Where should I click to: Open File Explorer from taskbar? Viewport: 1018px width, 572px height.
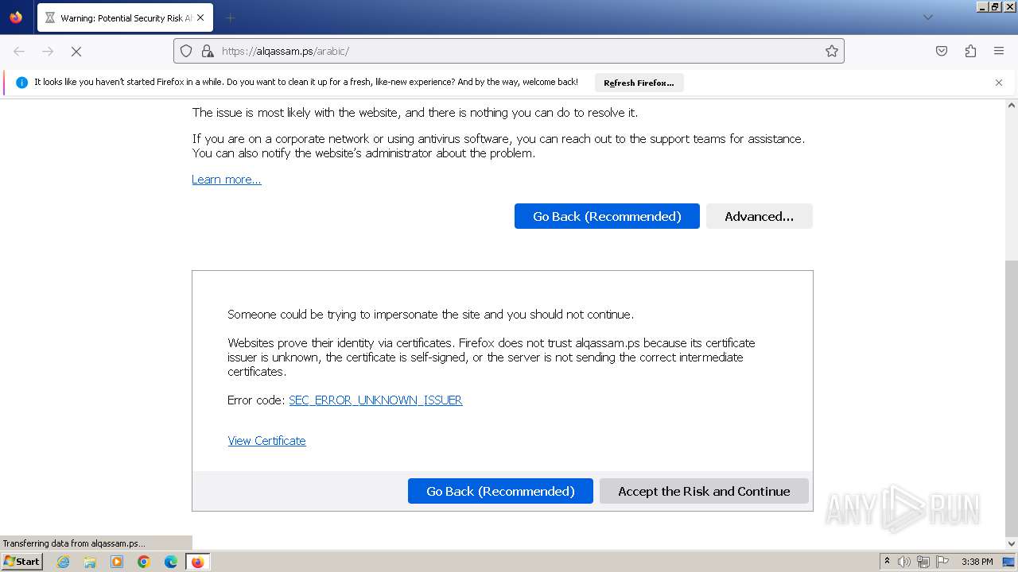tap(90, 562)
